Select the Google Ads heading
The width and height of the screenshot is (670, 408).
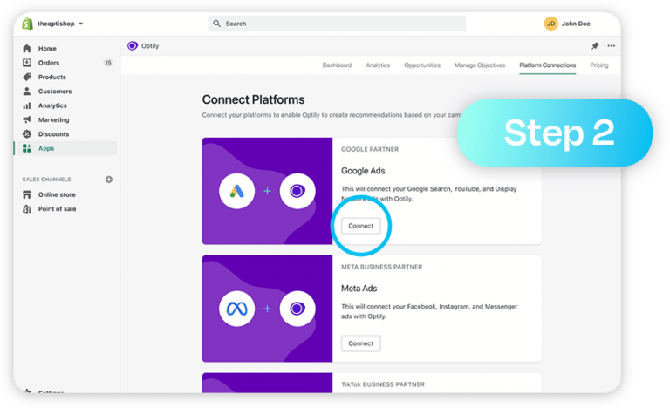coord(363,171)
